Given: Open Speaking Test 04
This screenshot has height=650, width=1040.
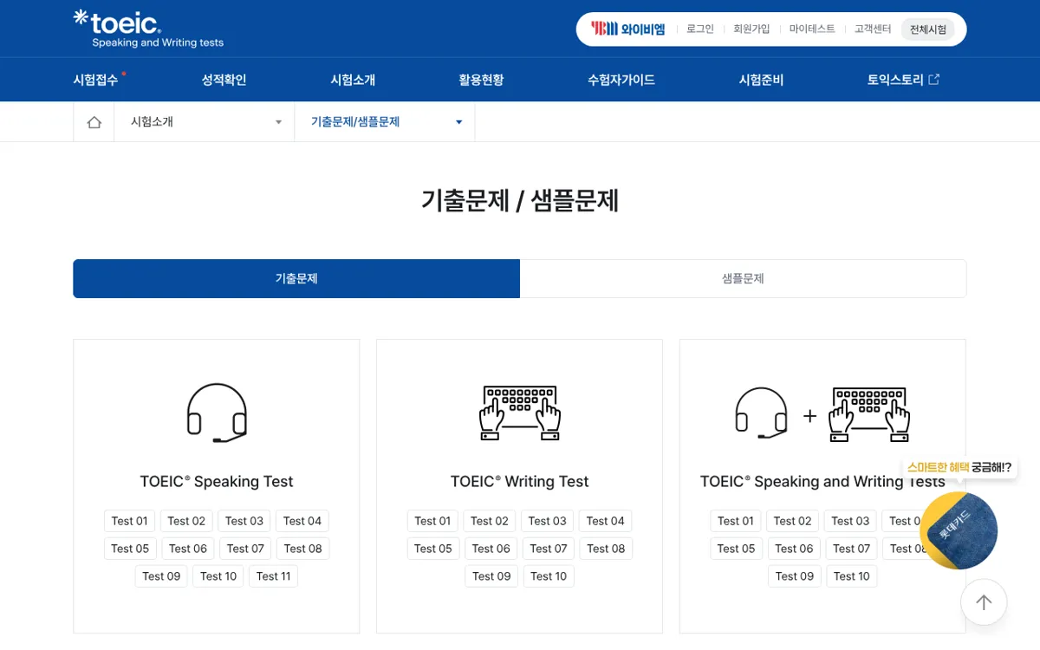Looking at the screenshot, I should point(302,521).
